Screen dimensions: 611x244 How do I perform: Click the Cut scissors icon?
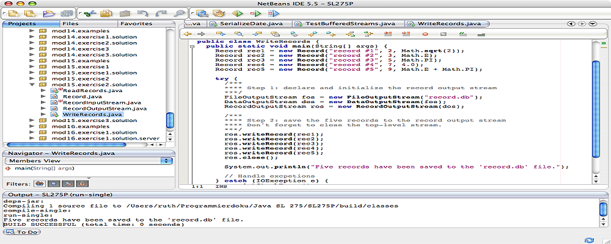(89, 13)
